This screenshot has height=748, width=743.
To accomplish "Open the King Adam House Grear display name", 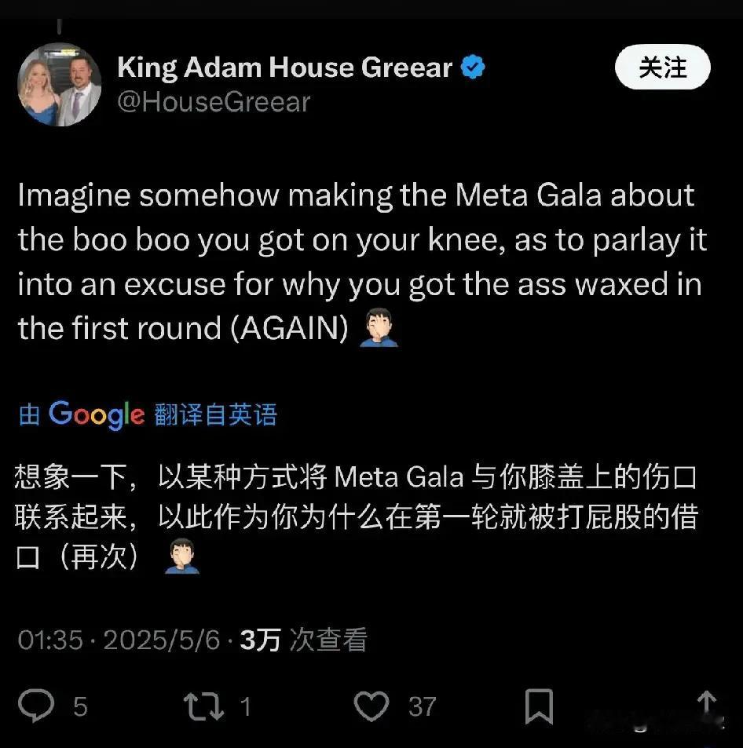I will point(284,67).
